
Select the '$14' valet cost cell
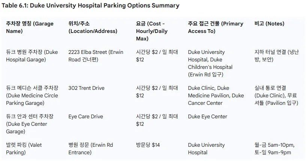(x=148, y=145)
